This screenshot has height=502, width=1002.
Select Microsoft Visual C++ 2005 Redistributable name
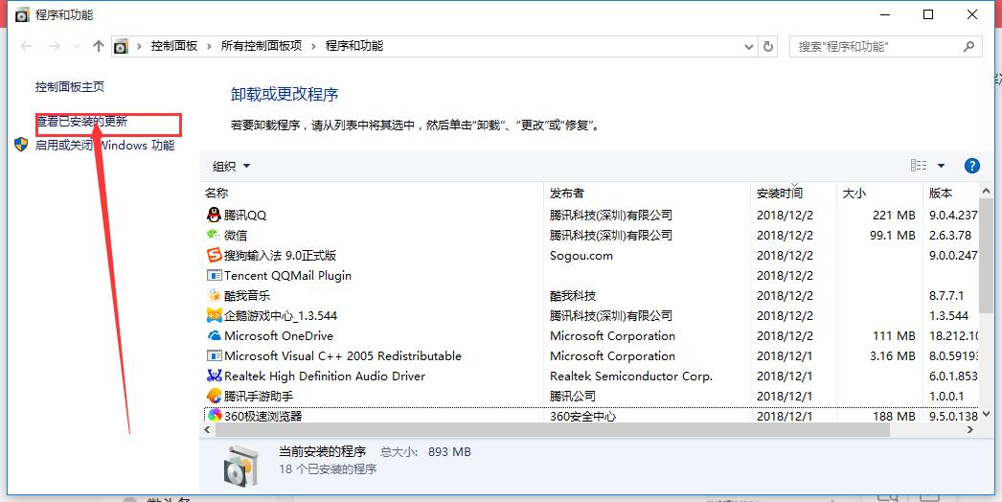(x=343, y=356)
